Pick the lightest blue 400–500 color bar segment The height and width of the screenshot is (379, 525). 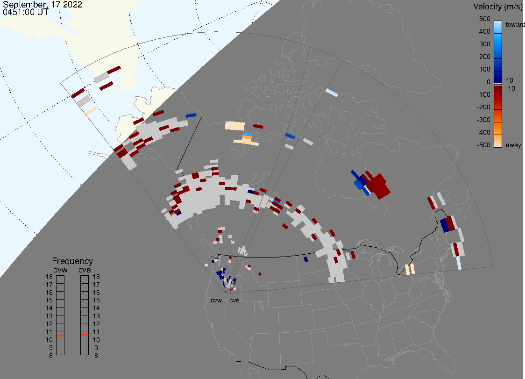click(x=498, y=27)
